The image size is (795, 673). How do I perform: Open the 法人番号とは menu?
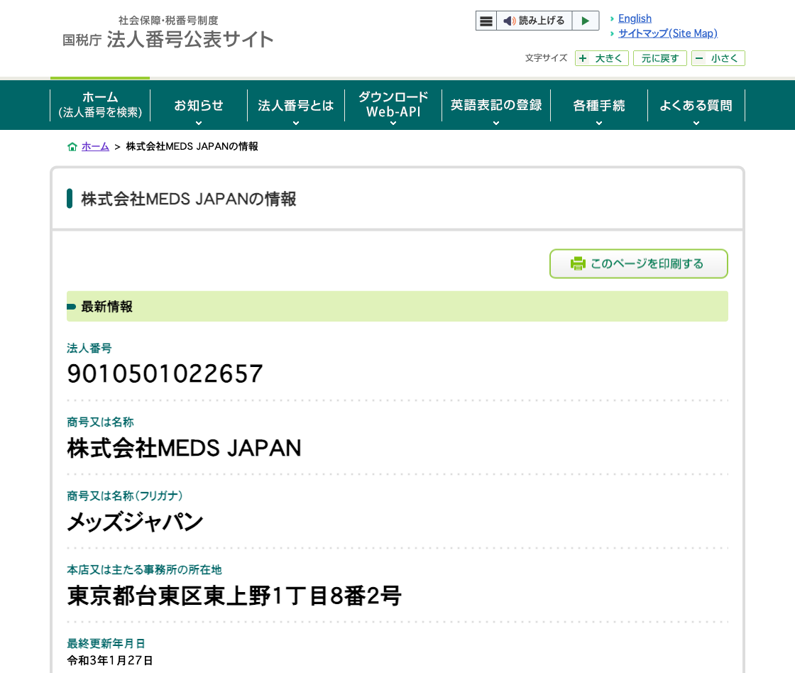point(296,105)
